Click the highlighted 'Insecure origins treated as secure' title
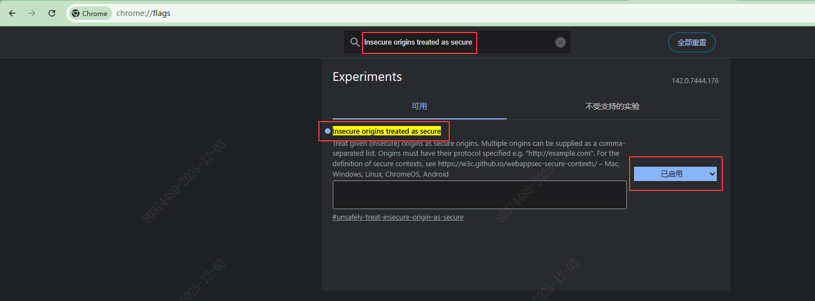 point(387,131)
